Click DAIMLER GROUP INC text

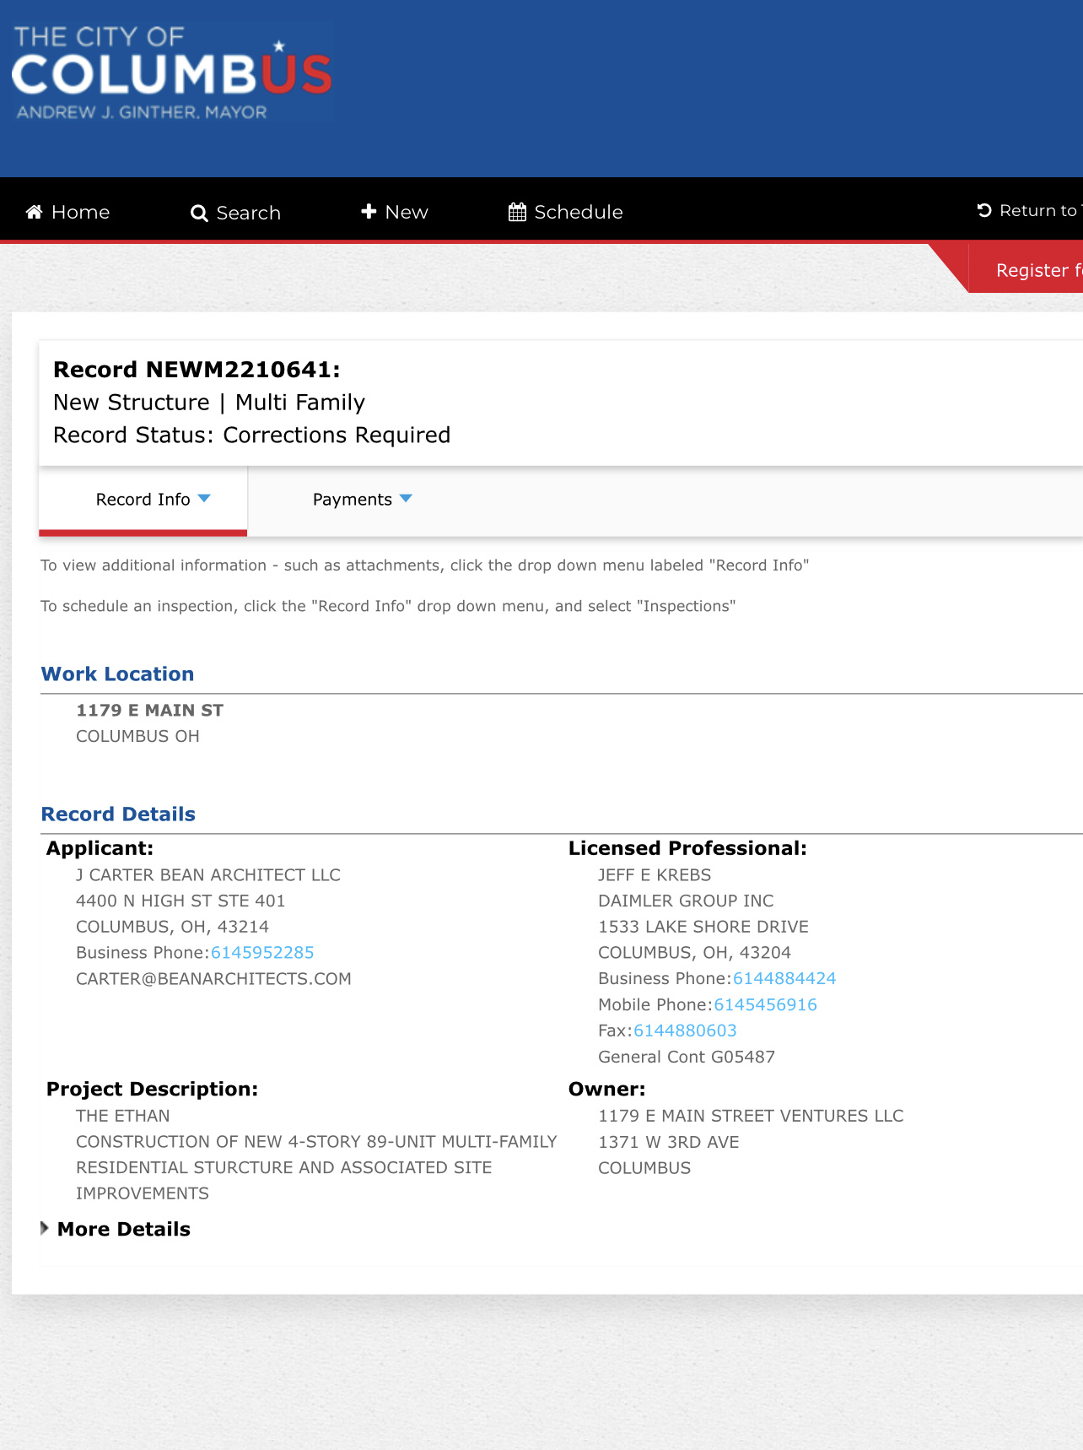click(x=686, y=901)
